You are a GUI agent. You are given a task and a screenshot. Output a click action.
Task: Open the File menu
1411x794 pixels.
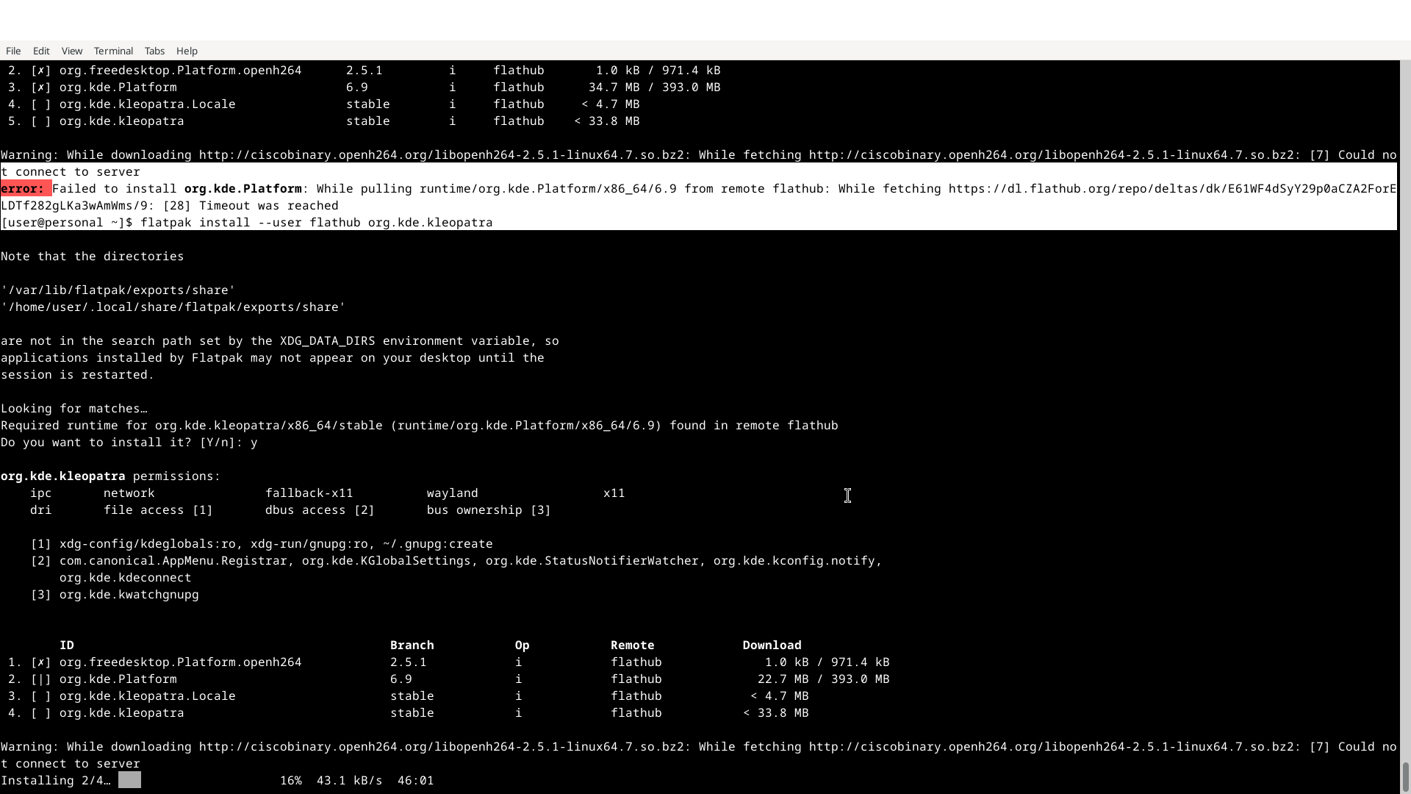[13, 51]
